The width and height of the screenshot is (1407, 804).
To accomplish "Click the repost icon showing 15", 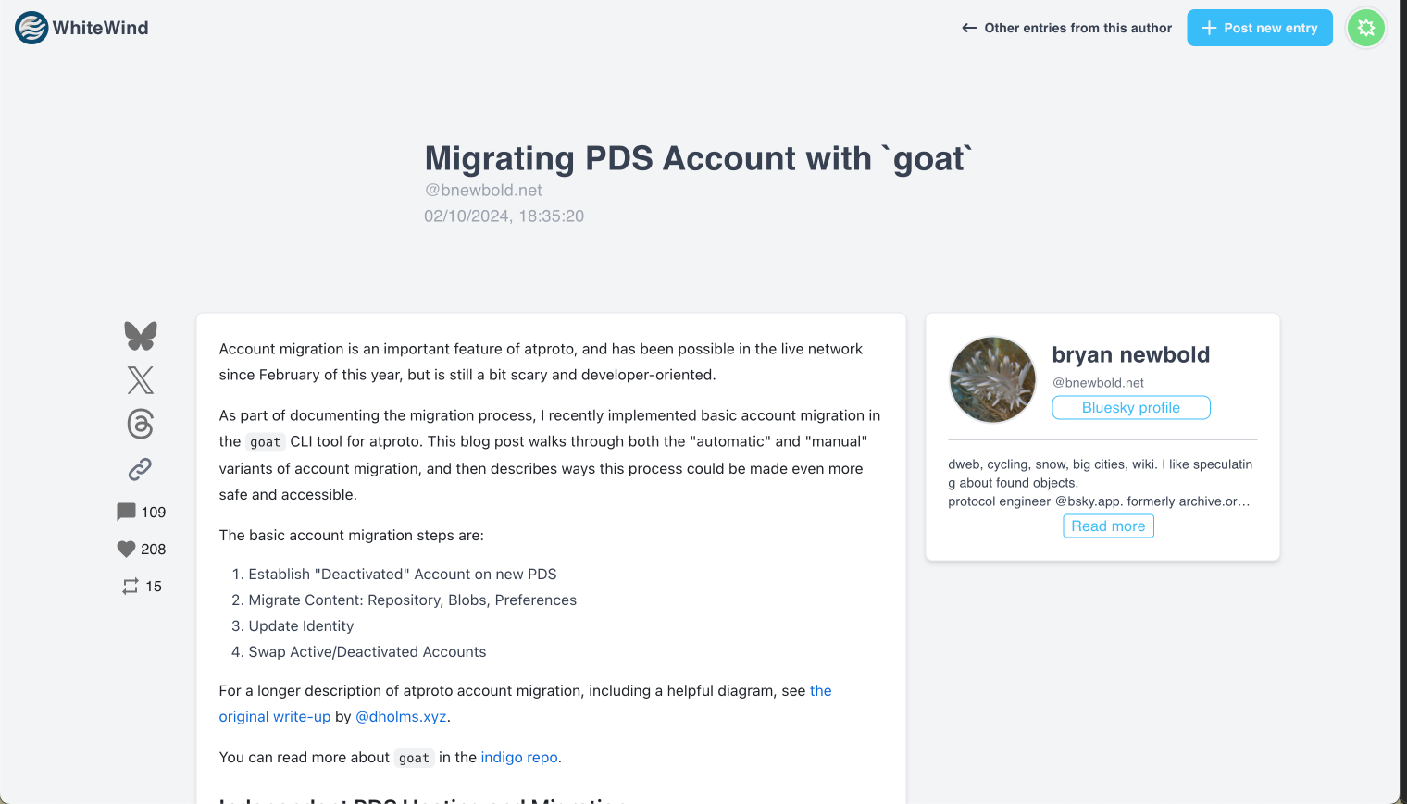I will (131, 586).
